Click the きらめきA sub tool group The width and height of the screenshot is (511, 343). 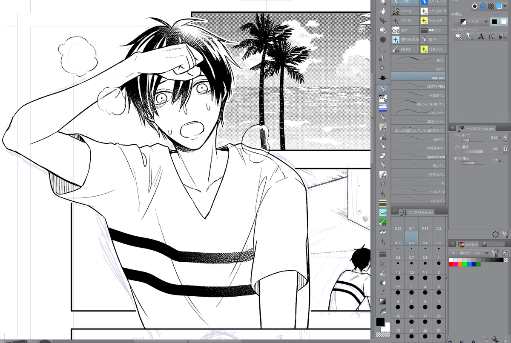coord(433,20)
